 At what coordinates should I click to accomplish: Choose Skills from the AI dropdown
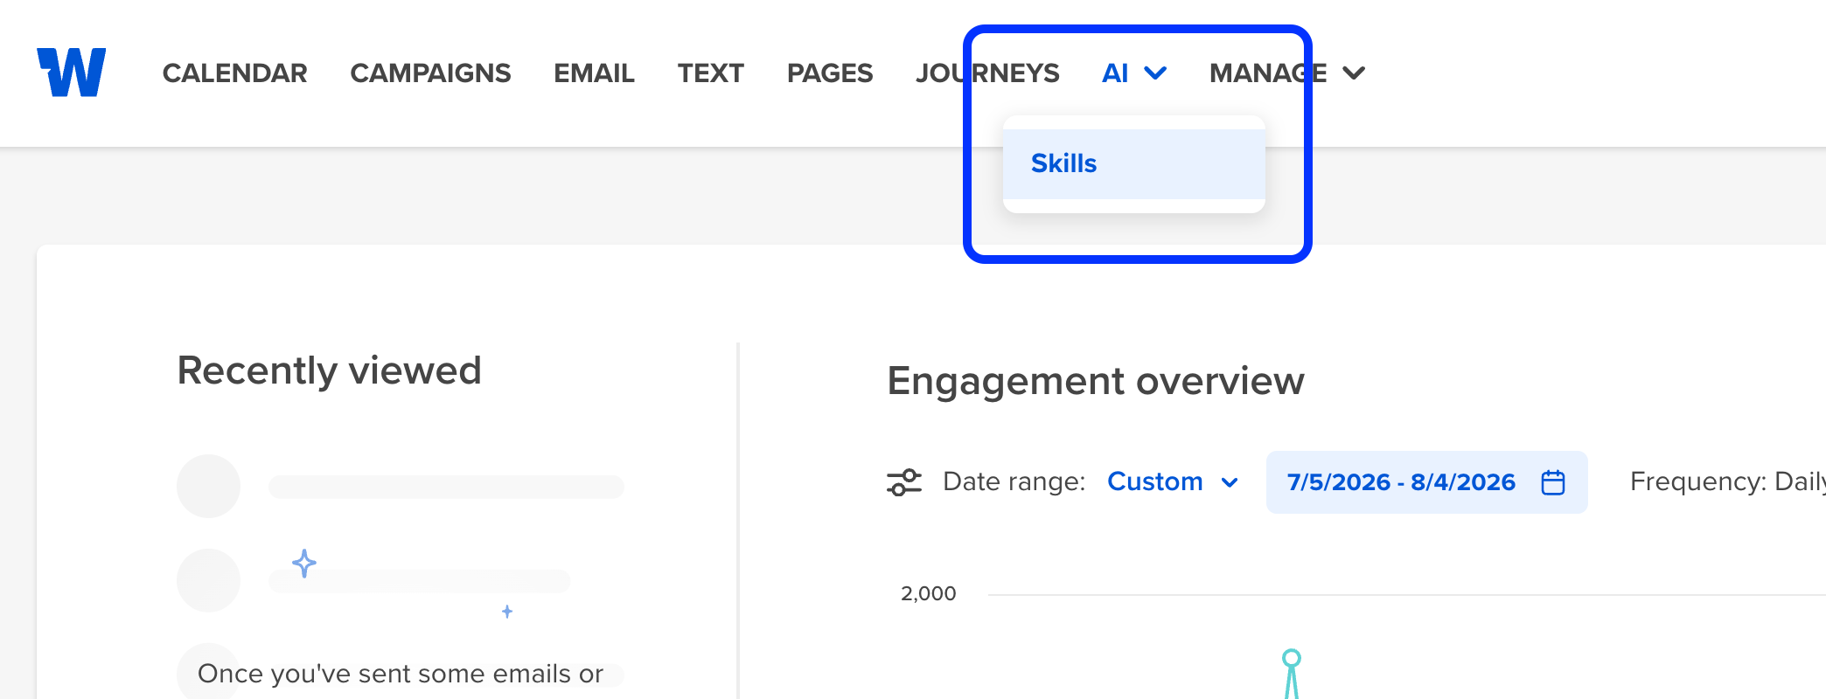[x=1134, y=163]
